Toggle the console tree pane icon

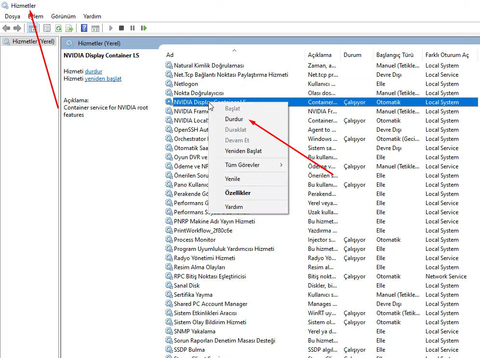pyautogui.click(x=32, y=28)
